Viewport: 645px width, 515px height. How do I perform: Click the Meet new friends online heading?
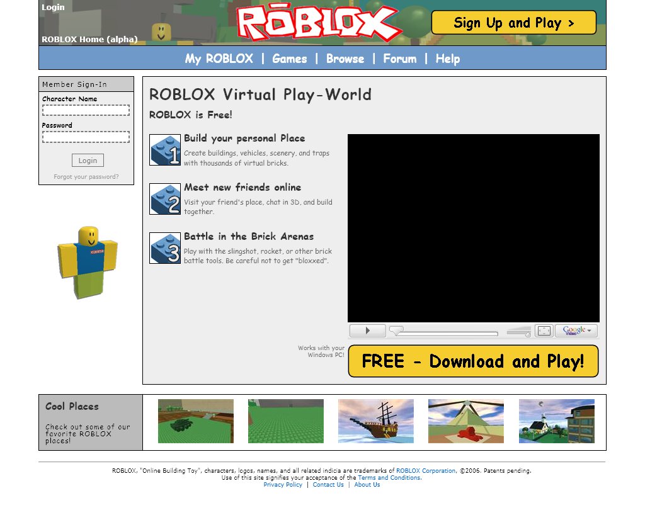click(x=243, y=188)
